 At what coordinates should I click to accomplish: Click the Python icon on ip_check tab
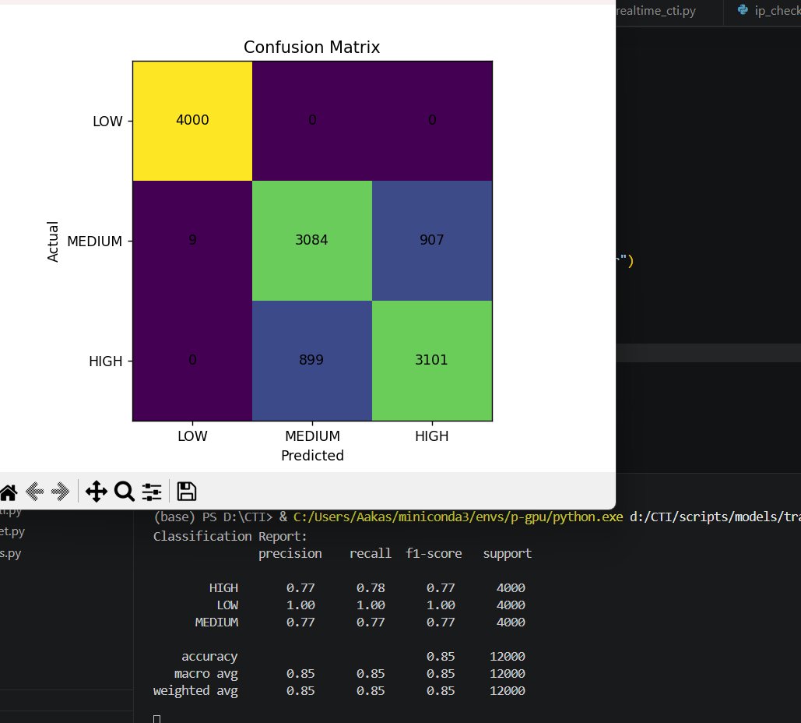click(743, 9)
